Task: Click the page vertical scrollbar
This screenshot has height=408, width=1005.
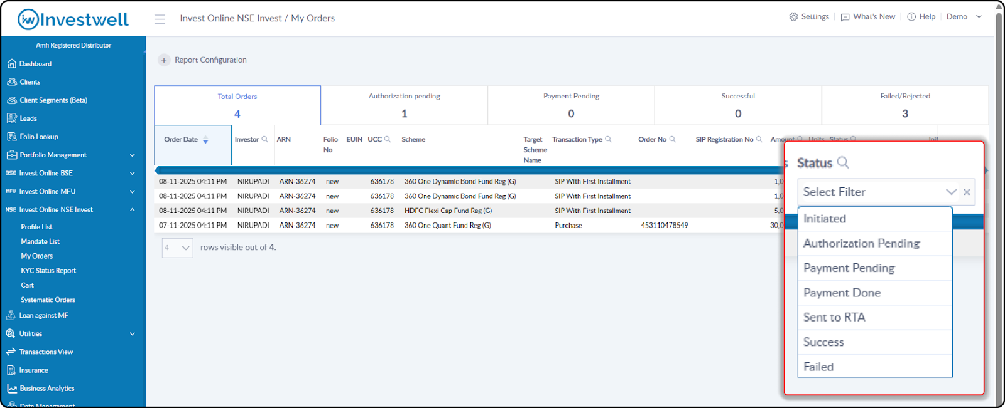Action: (999, 204)
